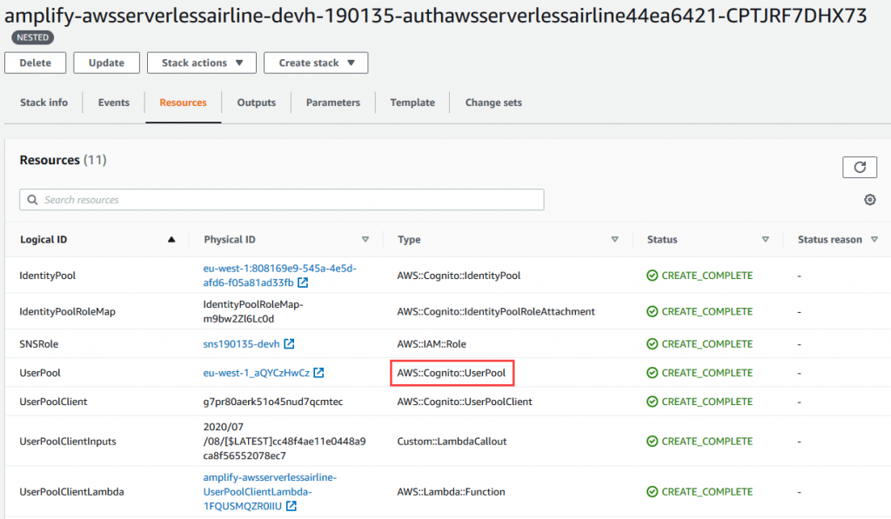Sort by Logical ID using the sort arrow
Screen dimensions: 891x519
click(171, 239)
